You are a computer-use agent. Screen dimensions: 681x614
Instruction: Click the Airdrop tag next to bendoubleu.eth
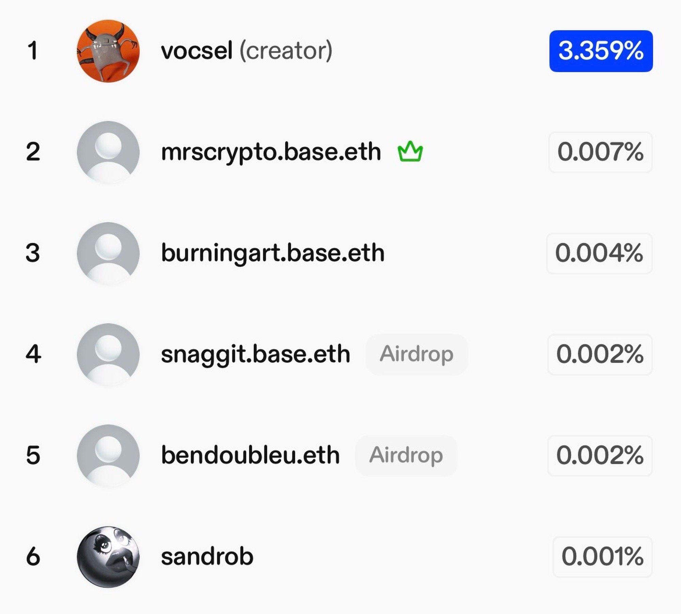[406, 455]
